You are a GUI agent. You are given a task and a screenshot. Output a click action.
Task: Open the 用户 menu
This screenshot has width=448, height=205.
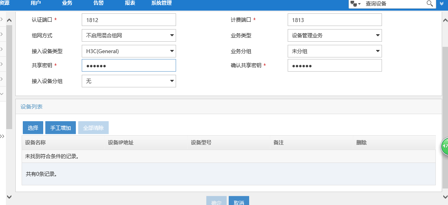35,4
